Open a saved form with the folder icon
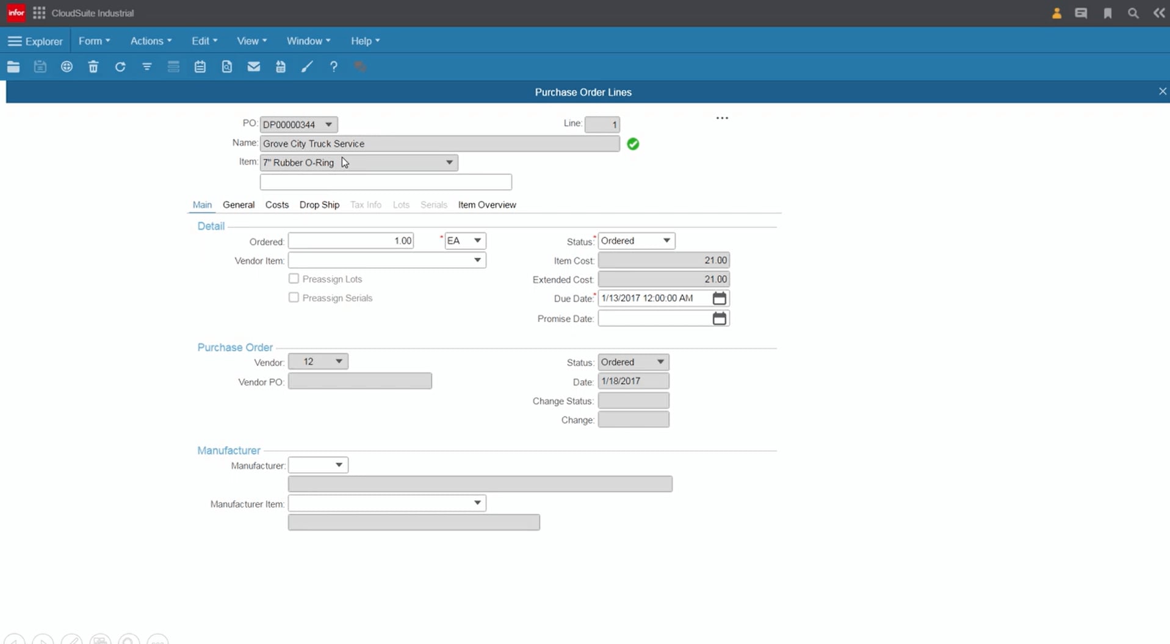Screen dimensions: 1170x644 coord(13,66)
